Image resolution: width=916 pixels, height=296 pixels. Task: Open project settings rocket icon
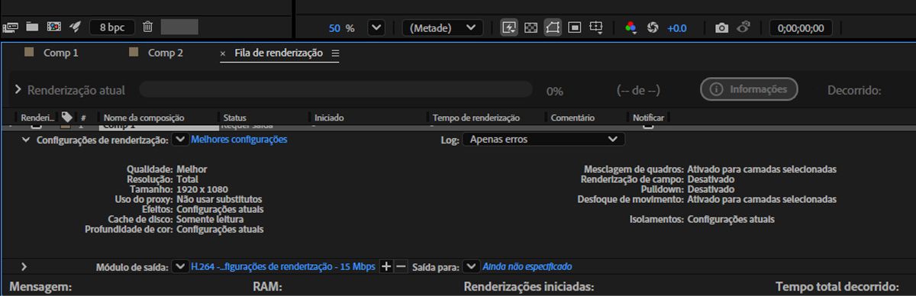[x=75, y=27]
